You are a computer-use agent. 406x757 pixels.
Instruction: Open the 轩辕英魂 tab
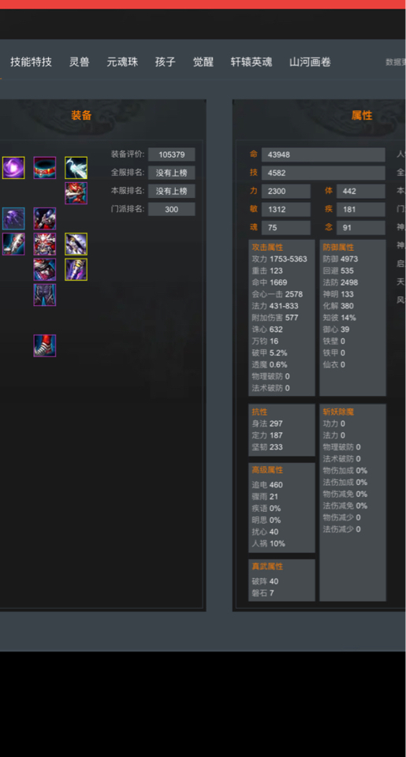coord(251,62)
